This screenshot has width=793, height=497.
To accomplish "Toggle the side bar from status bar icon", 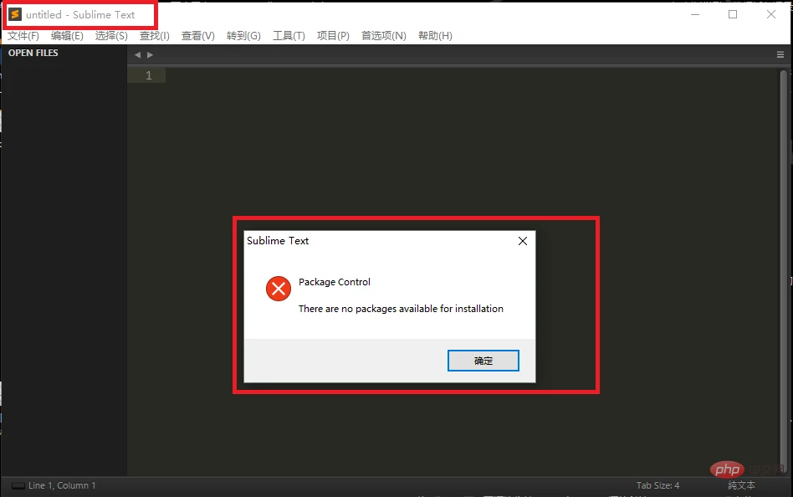I will pos(18,486).
